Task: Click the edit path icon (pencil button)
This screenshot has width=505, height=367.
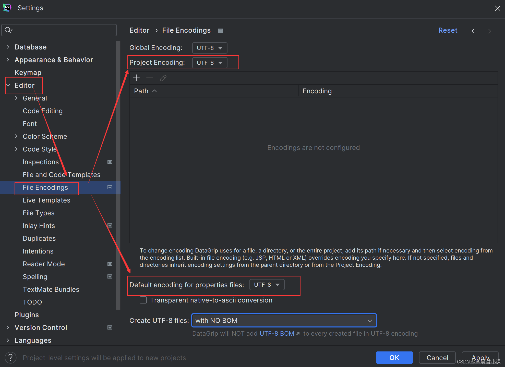Action: pos(162,78)
